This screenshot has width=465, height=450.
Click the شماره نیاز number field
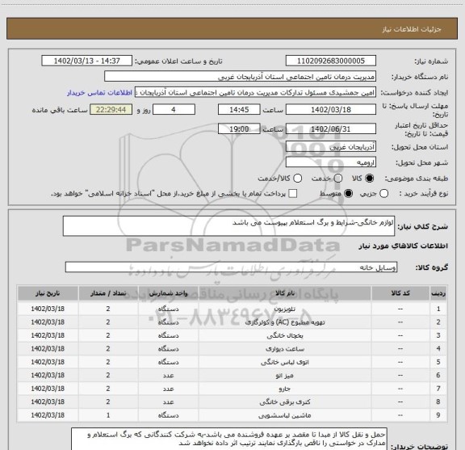[331, 61]
